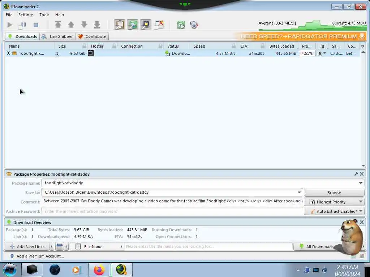
Task: Toggle lock on the Size column
Action: pos(84,46)
